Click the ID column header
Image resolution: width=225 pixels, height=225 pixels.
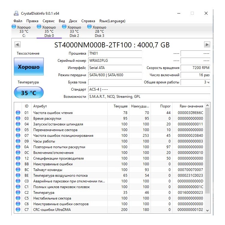pos(26,106)
